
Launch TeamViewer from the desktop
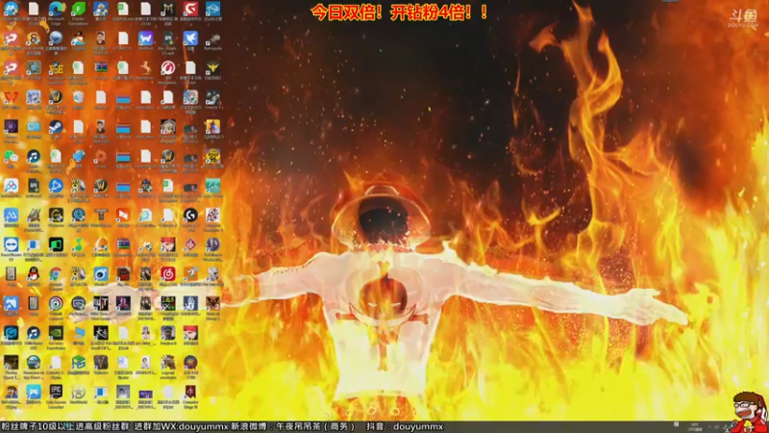[11, 244]
